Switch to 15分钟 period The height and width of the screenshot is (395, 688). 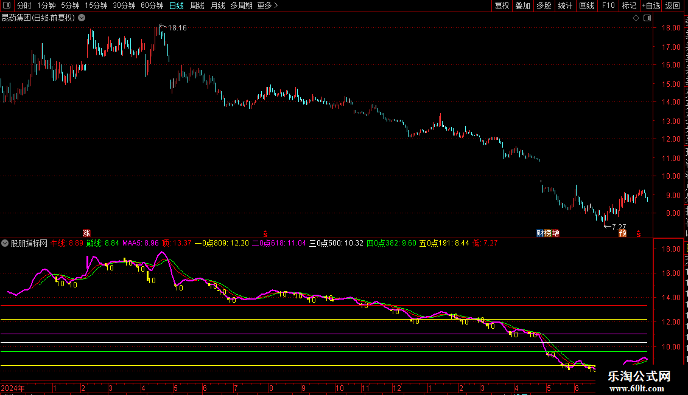tap(96, 5)
